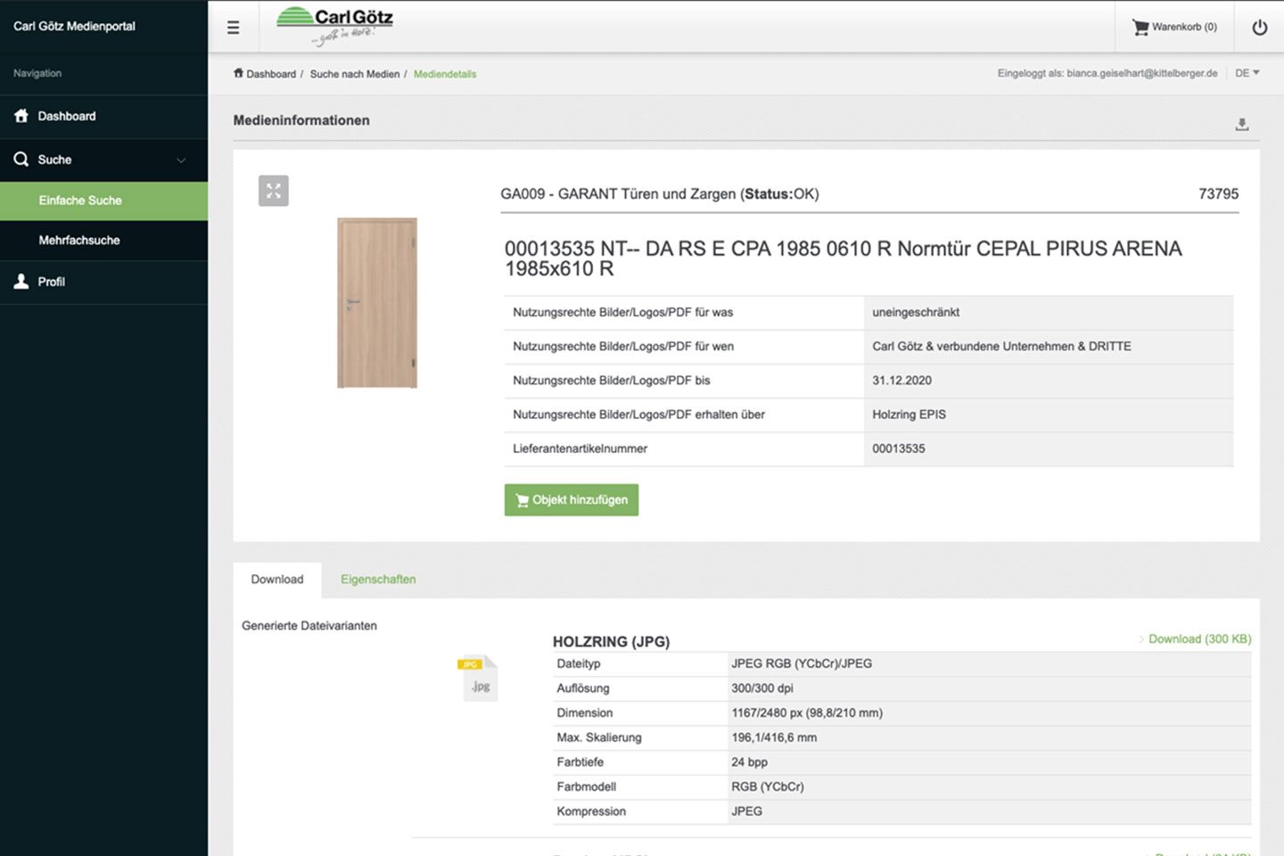Click the 'Carl Götz & verbundene Unternehmen & DRITTE' cell
1284x856 pixels.
point(1049,347)
